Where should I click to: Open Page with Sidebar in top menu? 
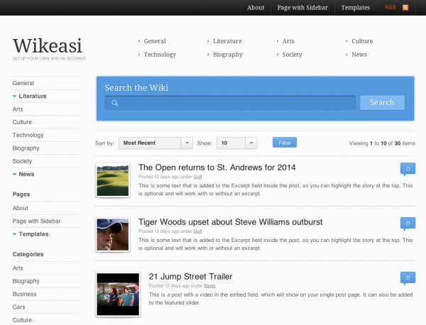(x=302, y=8)
